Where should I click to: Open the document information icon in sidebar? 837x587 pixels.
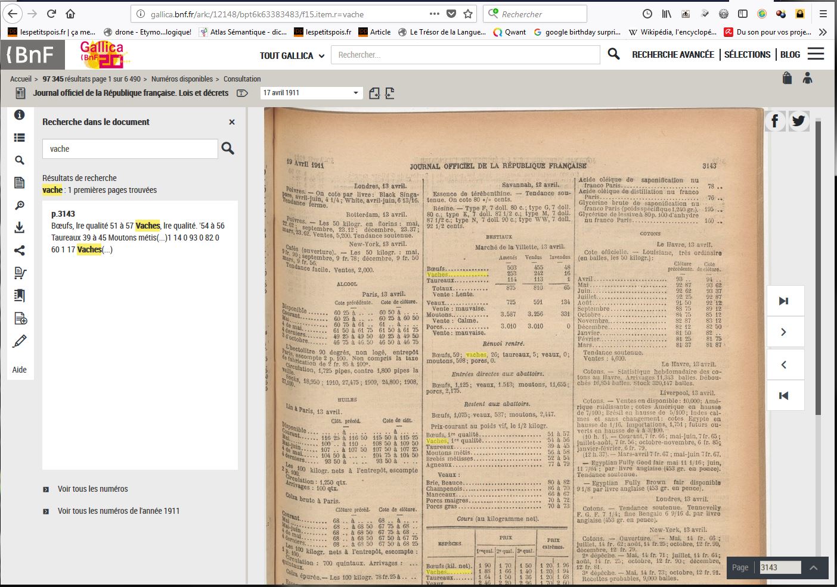19,115
